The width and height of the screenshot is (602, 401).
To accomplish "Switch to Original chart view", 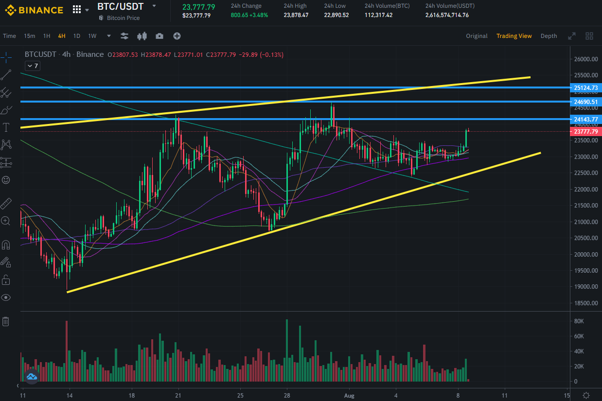I will [477, 36].
